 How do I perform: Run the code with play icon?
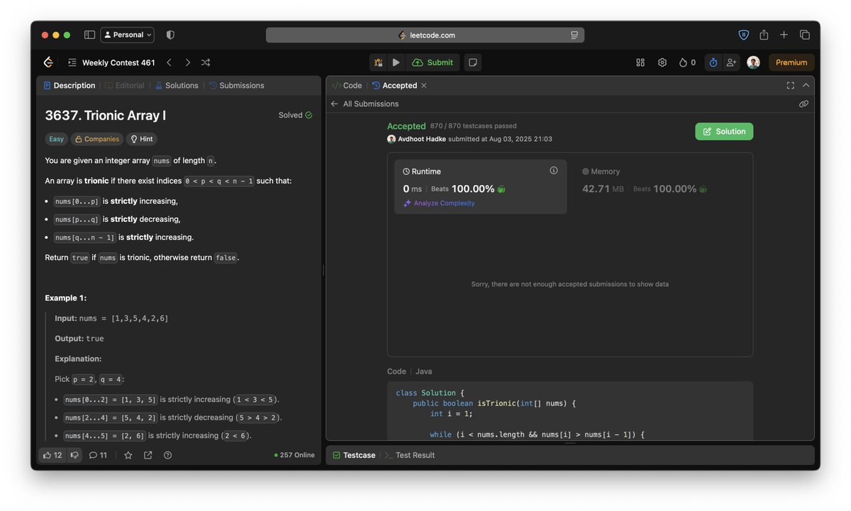396,62
